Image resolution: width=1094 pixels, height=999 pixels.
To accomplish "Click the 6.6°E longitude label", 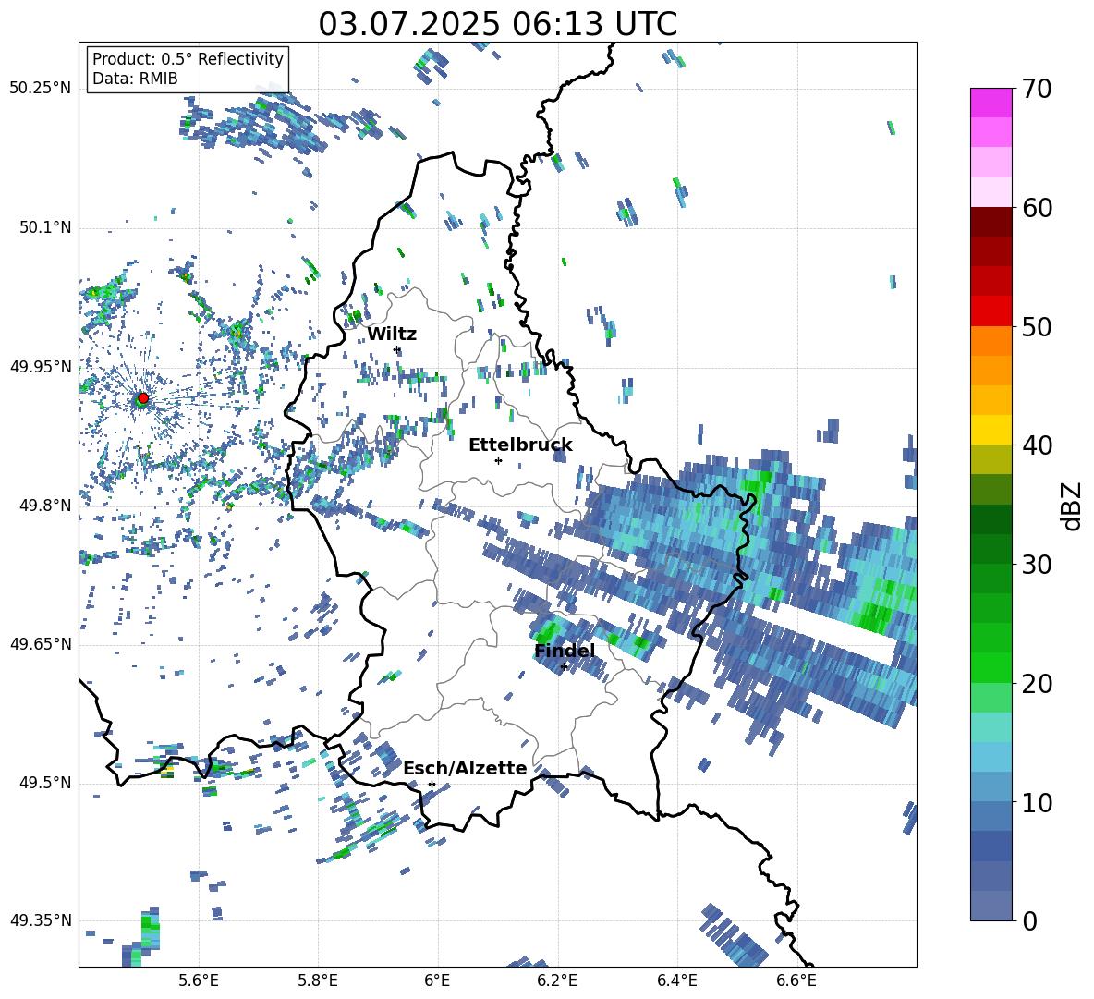I will point(796,981).
